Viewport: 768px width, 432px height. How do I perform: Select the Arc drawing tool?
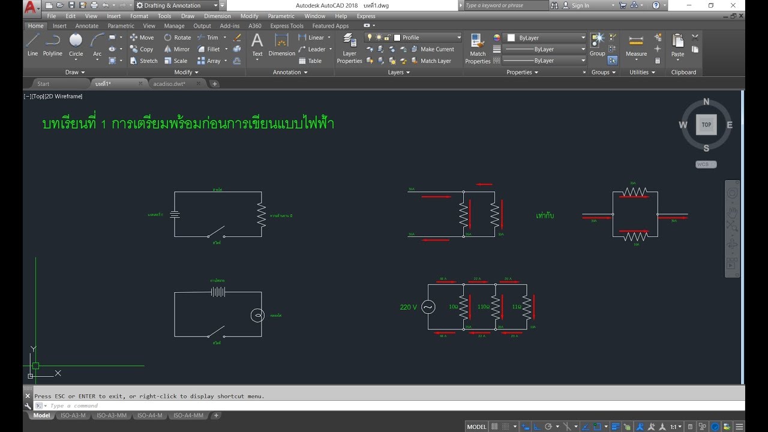97,45
